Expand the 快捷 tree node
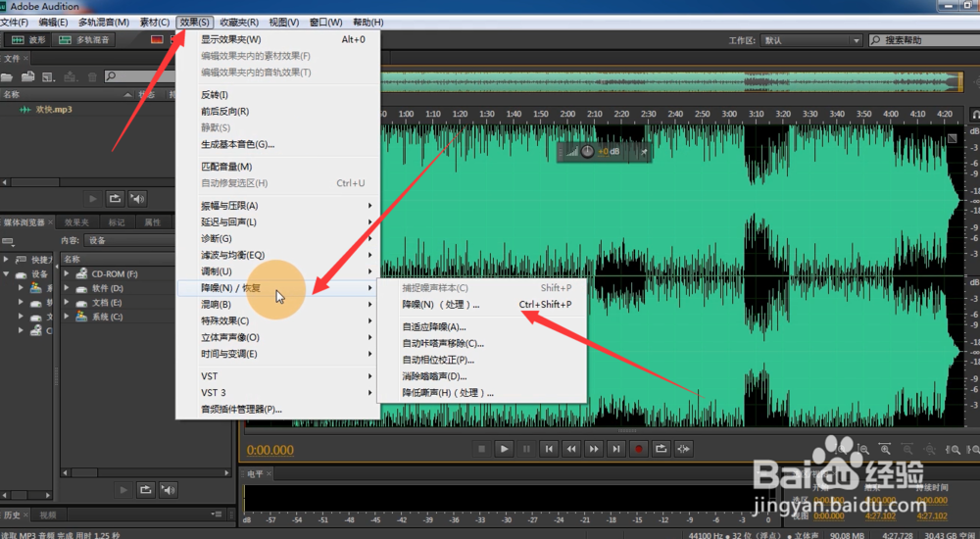The height and width of the screenshot is (539, 980). 6,259
